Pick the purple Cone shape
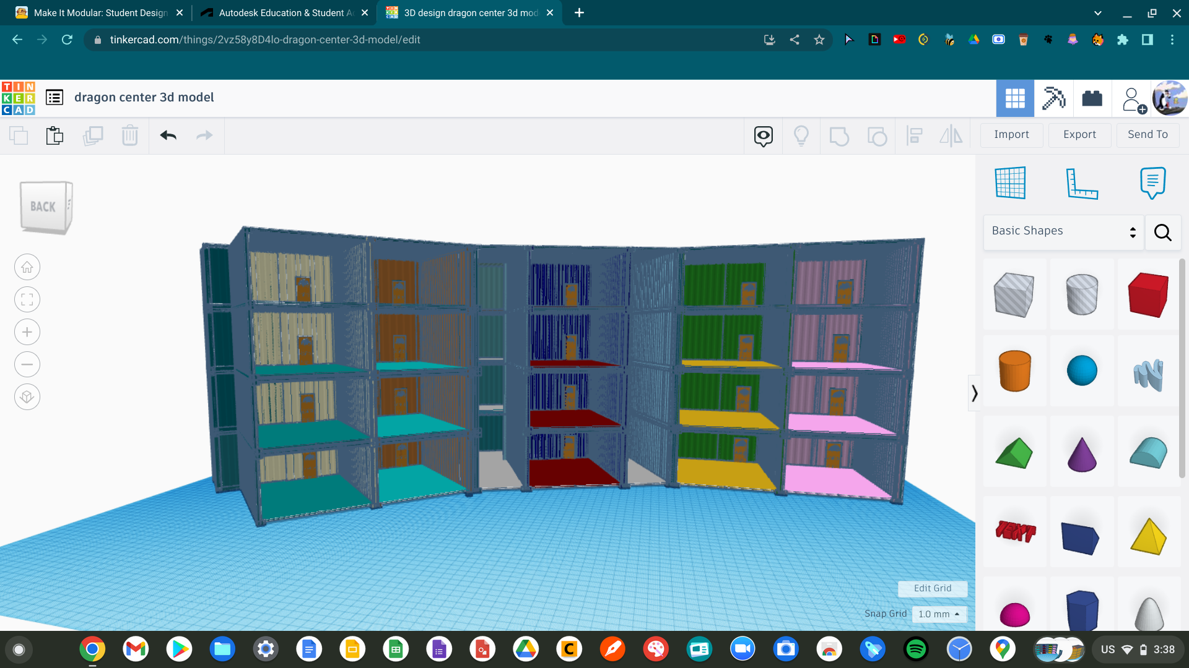The width and height of the screenshot is (1189, 668). coord(1082,455)
